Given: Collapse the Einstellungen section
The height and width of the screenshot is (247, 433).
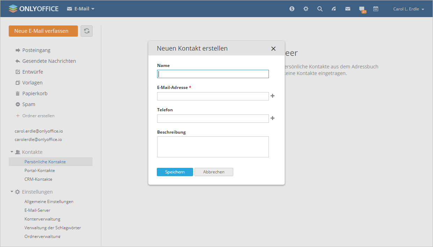Looking at the screenshot, I should point(12,192).
